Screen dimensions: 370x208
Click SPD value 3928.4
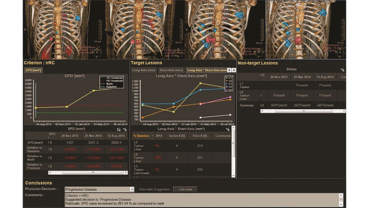(116, 143)
